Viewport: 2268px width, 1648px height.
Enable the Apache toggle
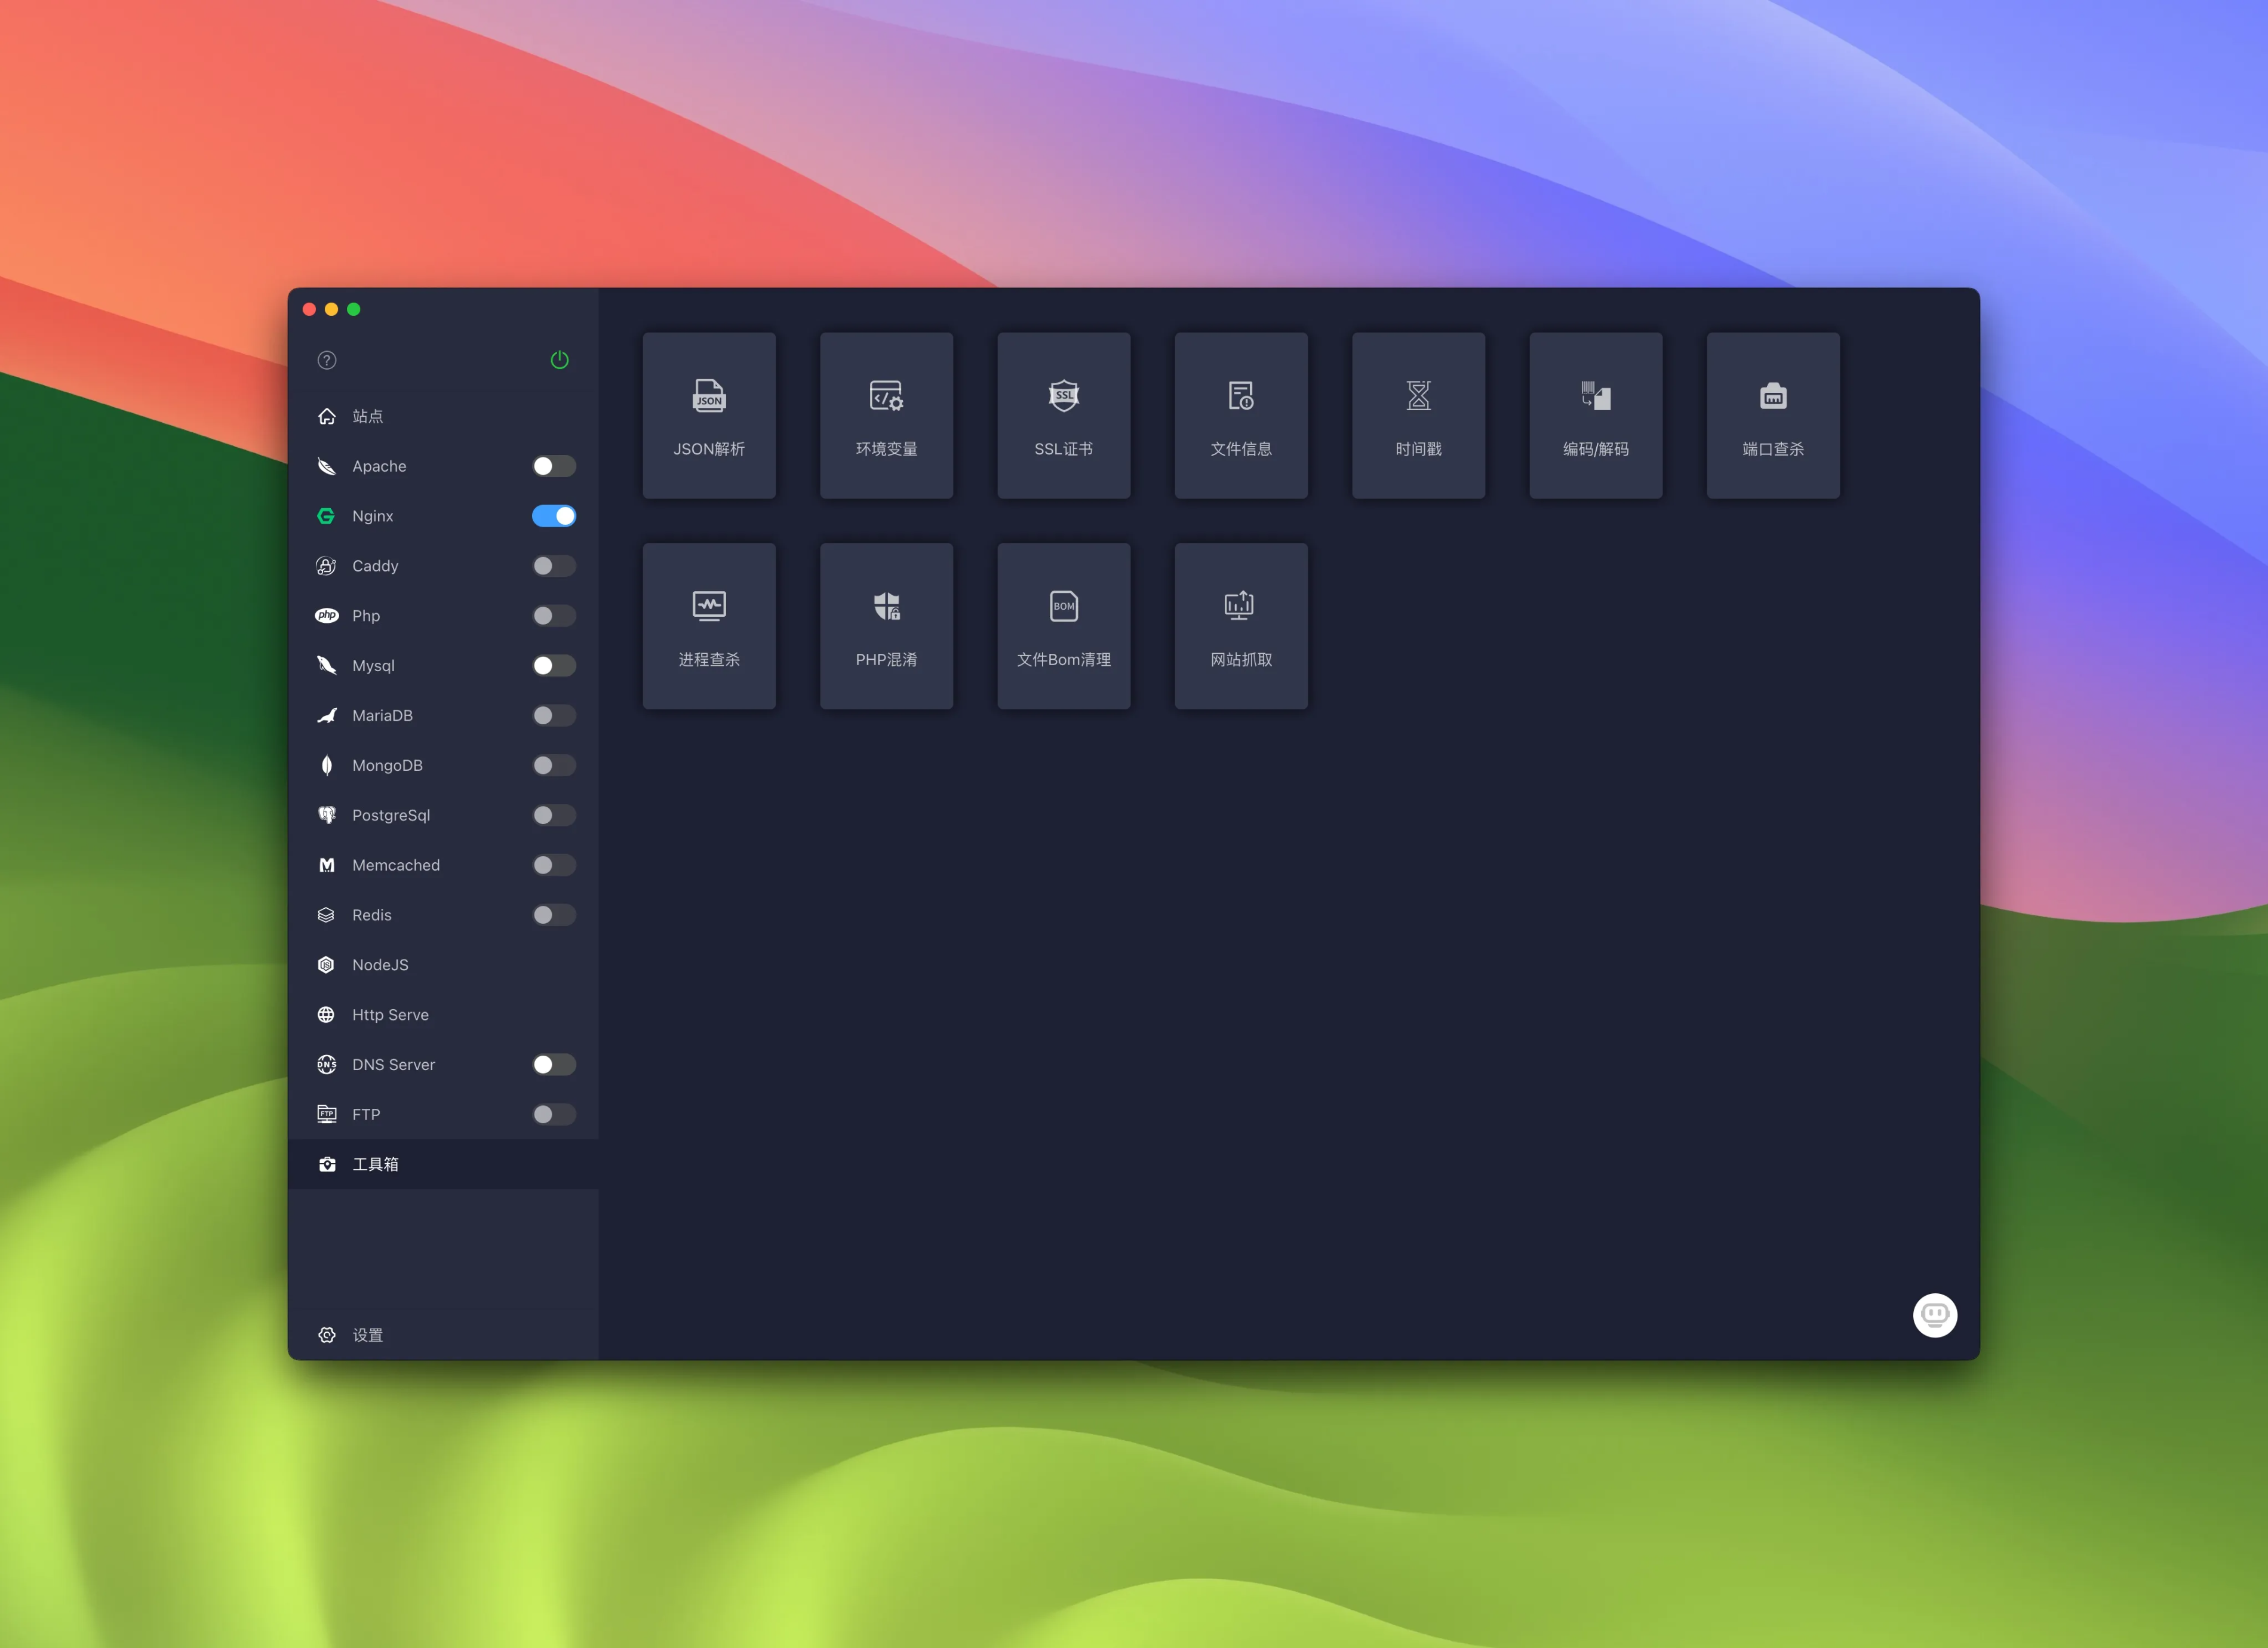(x=553, y=466)
